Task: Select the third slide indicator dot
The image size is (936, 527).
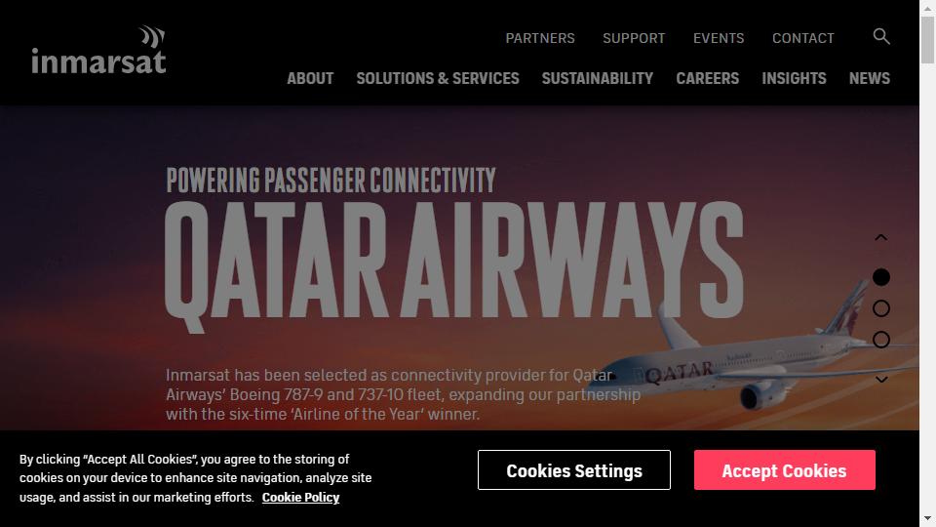Action: tap(881, 340)
